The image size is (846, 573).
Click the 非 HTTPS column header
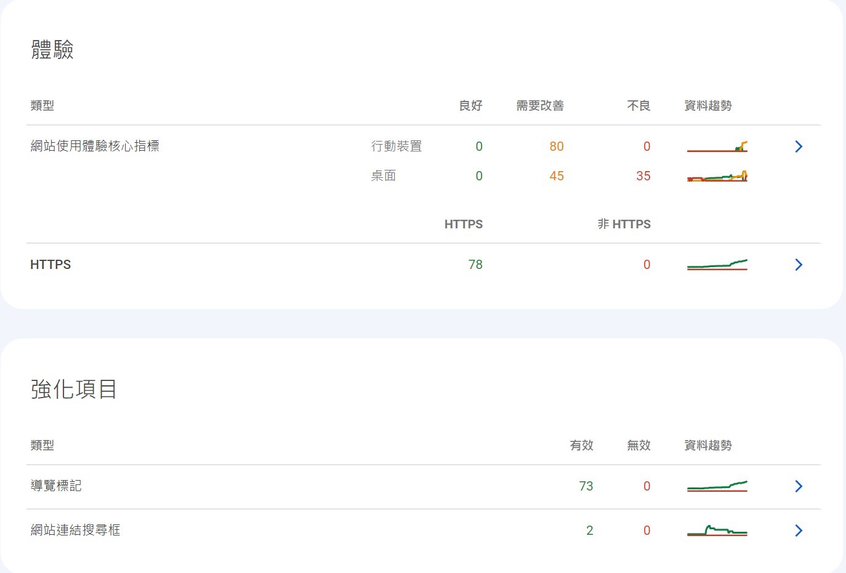624,224
